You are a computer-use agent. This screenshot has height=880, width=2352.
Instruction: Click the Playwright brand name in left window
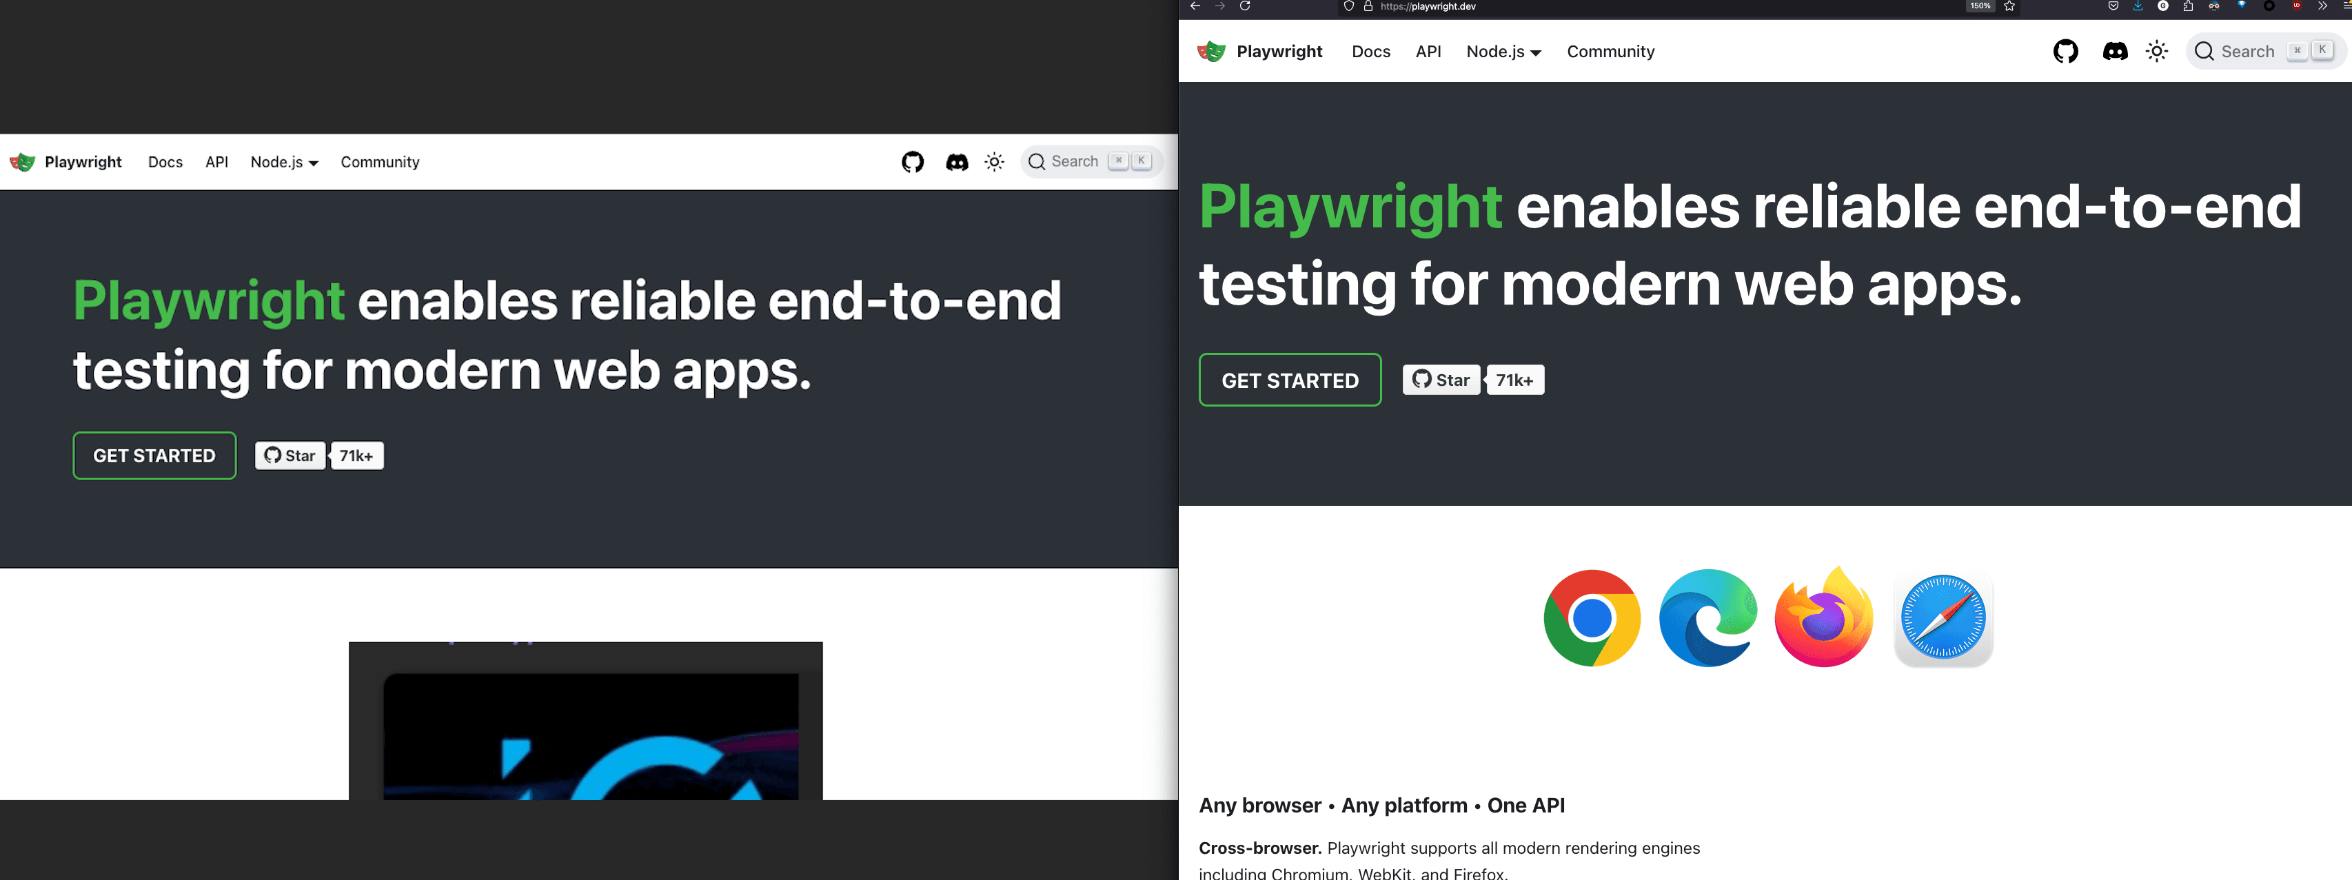tap(83, 161)
